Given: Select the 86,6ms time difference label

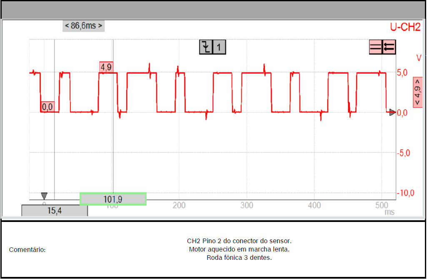Looking at the screenshot, I should click(83, 26).
